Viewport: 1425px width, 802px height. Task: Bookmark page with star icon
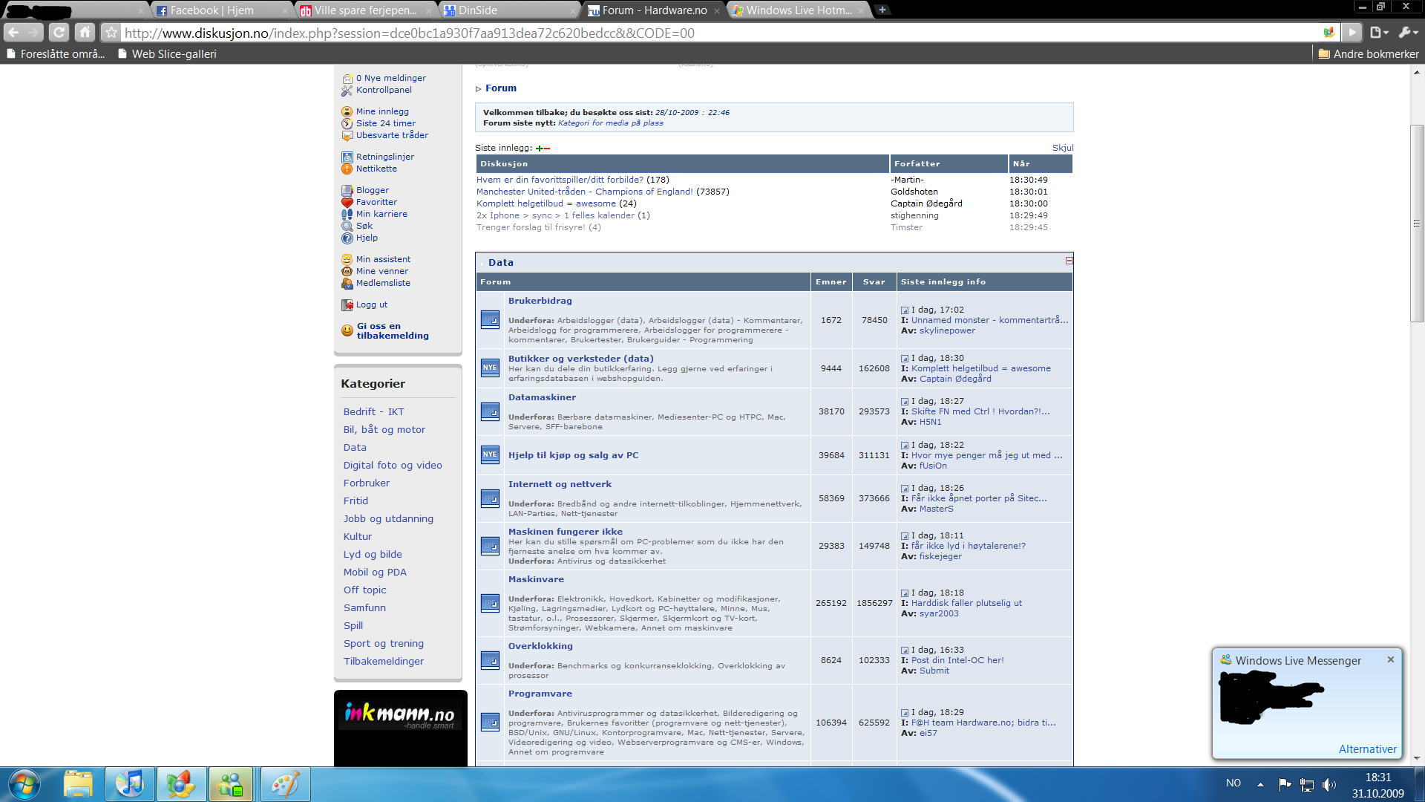(111, 33)
